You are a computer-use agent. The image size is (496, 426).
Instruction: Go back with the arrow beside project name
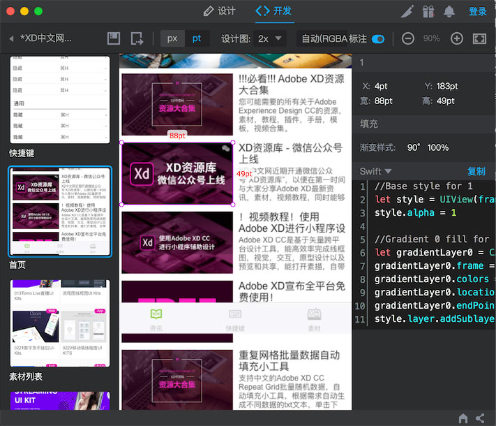11,38
